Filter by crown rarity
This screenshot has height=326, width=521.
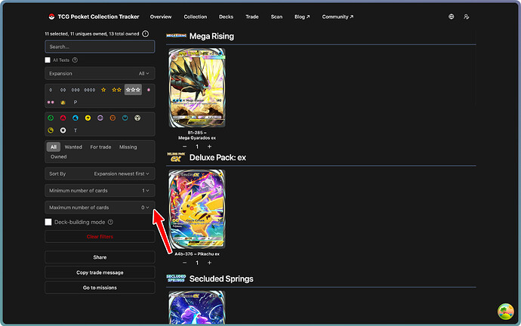click(x=63, y=102)
